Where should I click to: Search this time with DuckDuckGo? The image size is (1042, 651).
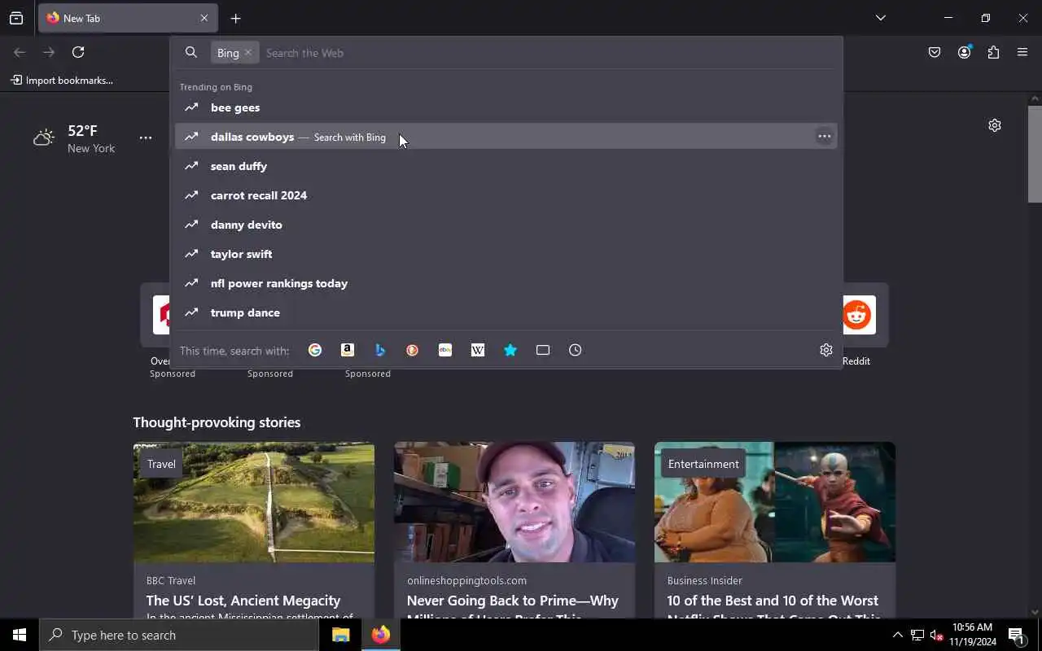pos(413,350)
